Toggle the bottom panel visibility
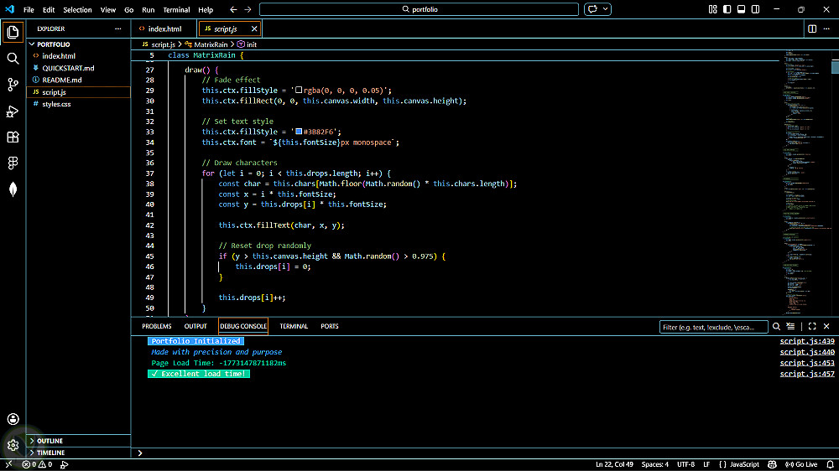839x471 pixels. 740,9
